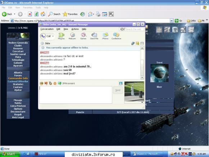Open the Photos sharing icon

pyautogui.click(x=105, y=36)
